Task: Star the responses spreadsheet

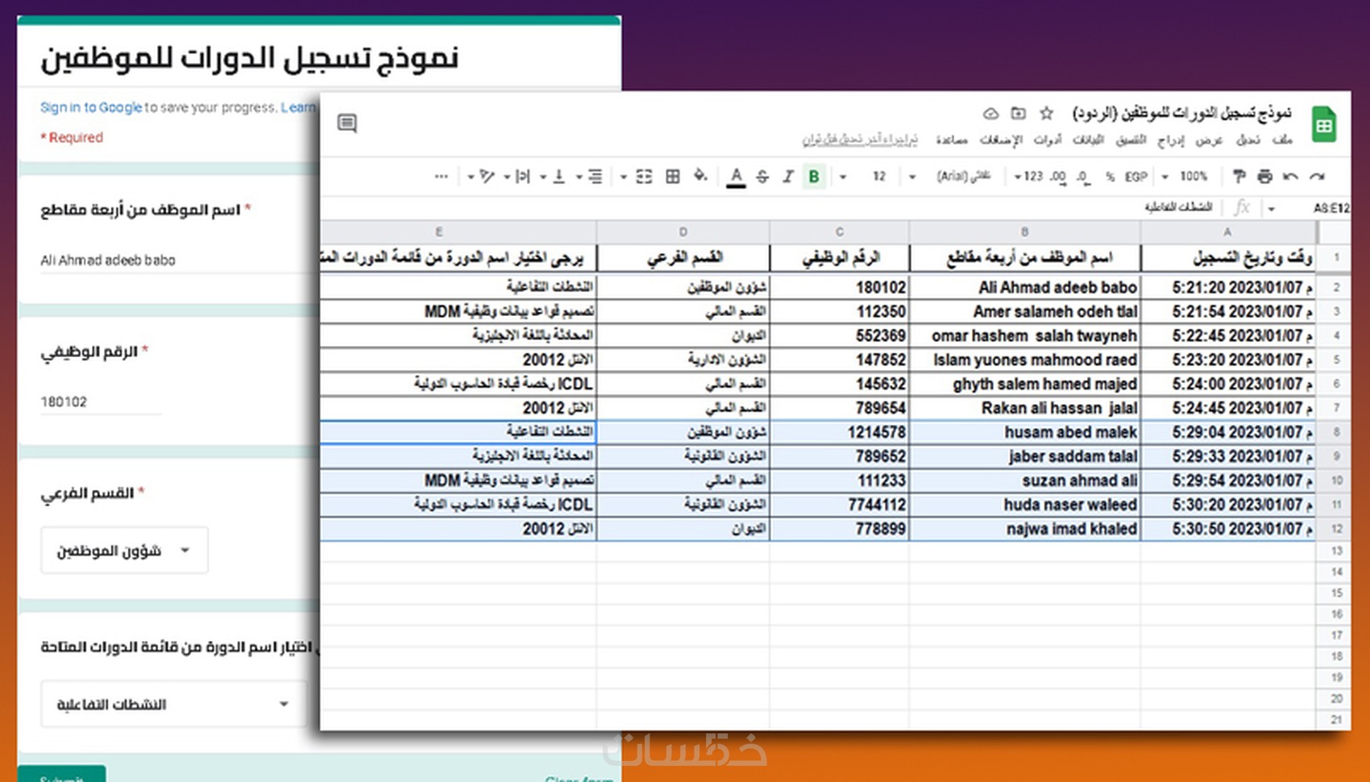Action: point(1046,113)
